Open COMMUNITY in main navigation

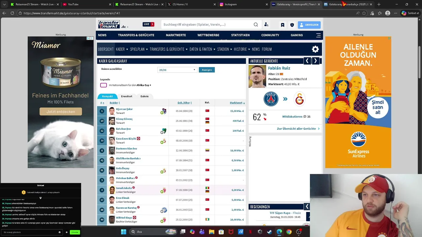(x=270, y=35)
